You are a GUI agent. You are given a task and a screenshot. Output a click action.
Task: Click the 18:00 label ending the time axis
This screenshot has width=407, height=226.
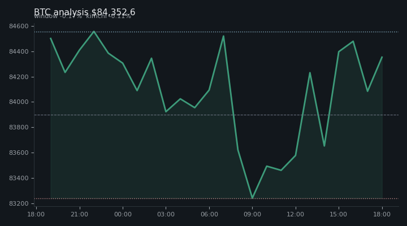[x=382, y=214]
